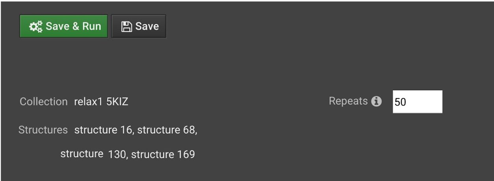Click the dark Save button

139,26
